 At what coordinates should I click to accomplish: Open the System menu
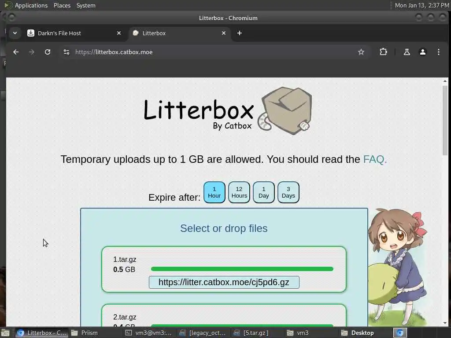coord(86,5)
